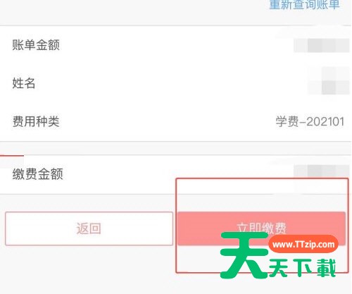The height and width of the screenshot is (294, 352).
Task: Select the 姓名 label
Action: pos(24,83)
